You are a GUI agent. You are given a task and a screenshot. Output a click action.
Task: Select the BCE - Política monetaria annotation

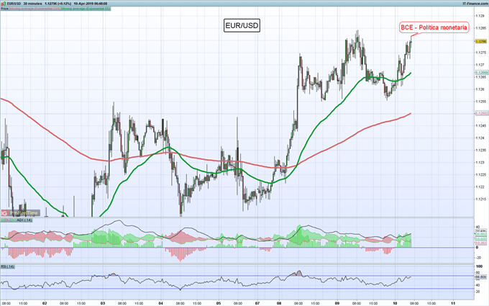tap(434, 27)
